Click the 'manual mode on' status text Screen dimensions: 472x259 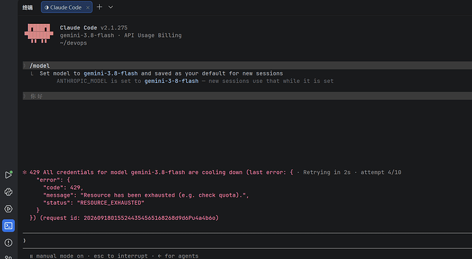[60, 256]
